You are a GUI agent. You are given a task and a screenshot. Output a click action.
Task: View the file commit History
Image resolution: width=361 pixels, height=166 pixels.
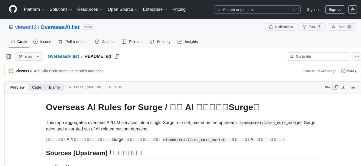pos(349,71)
